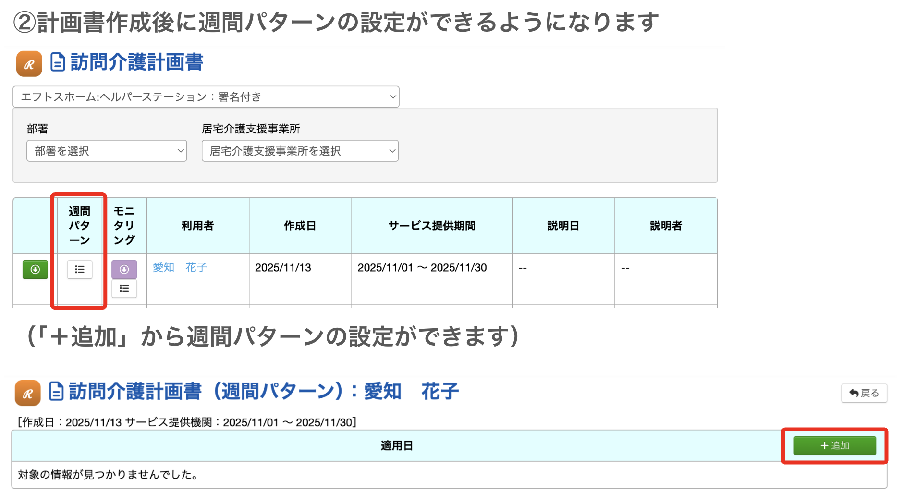The image size is (903, 503).
Task: Click the 戻る button
Action: coord(864,393)
